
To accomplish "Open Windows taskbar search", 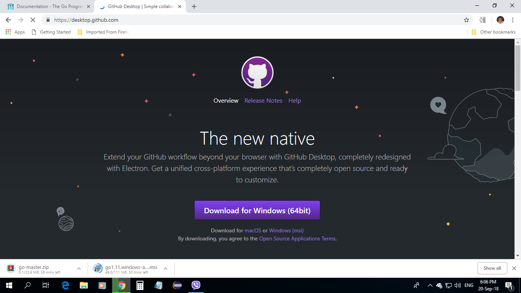I will (27, 285).
